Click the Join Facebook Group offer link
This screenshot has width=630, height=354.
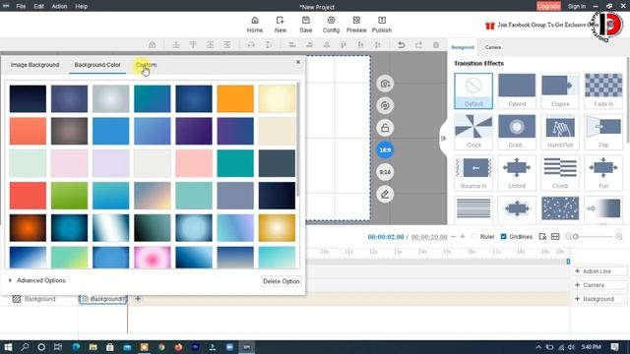pyautogui.click(x=542, y=25)
